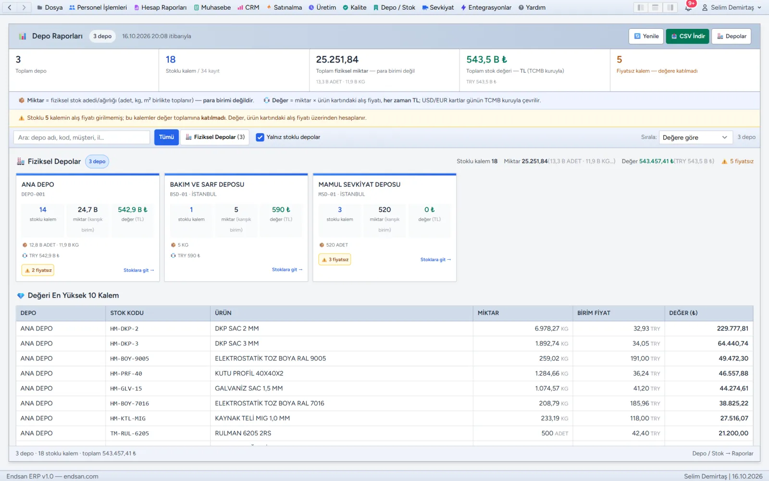The width and height of the screenshot is (769, 481).
Task: Click the box icon beside 5 KG
Action: point(174,245)
